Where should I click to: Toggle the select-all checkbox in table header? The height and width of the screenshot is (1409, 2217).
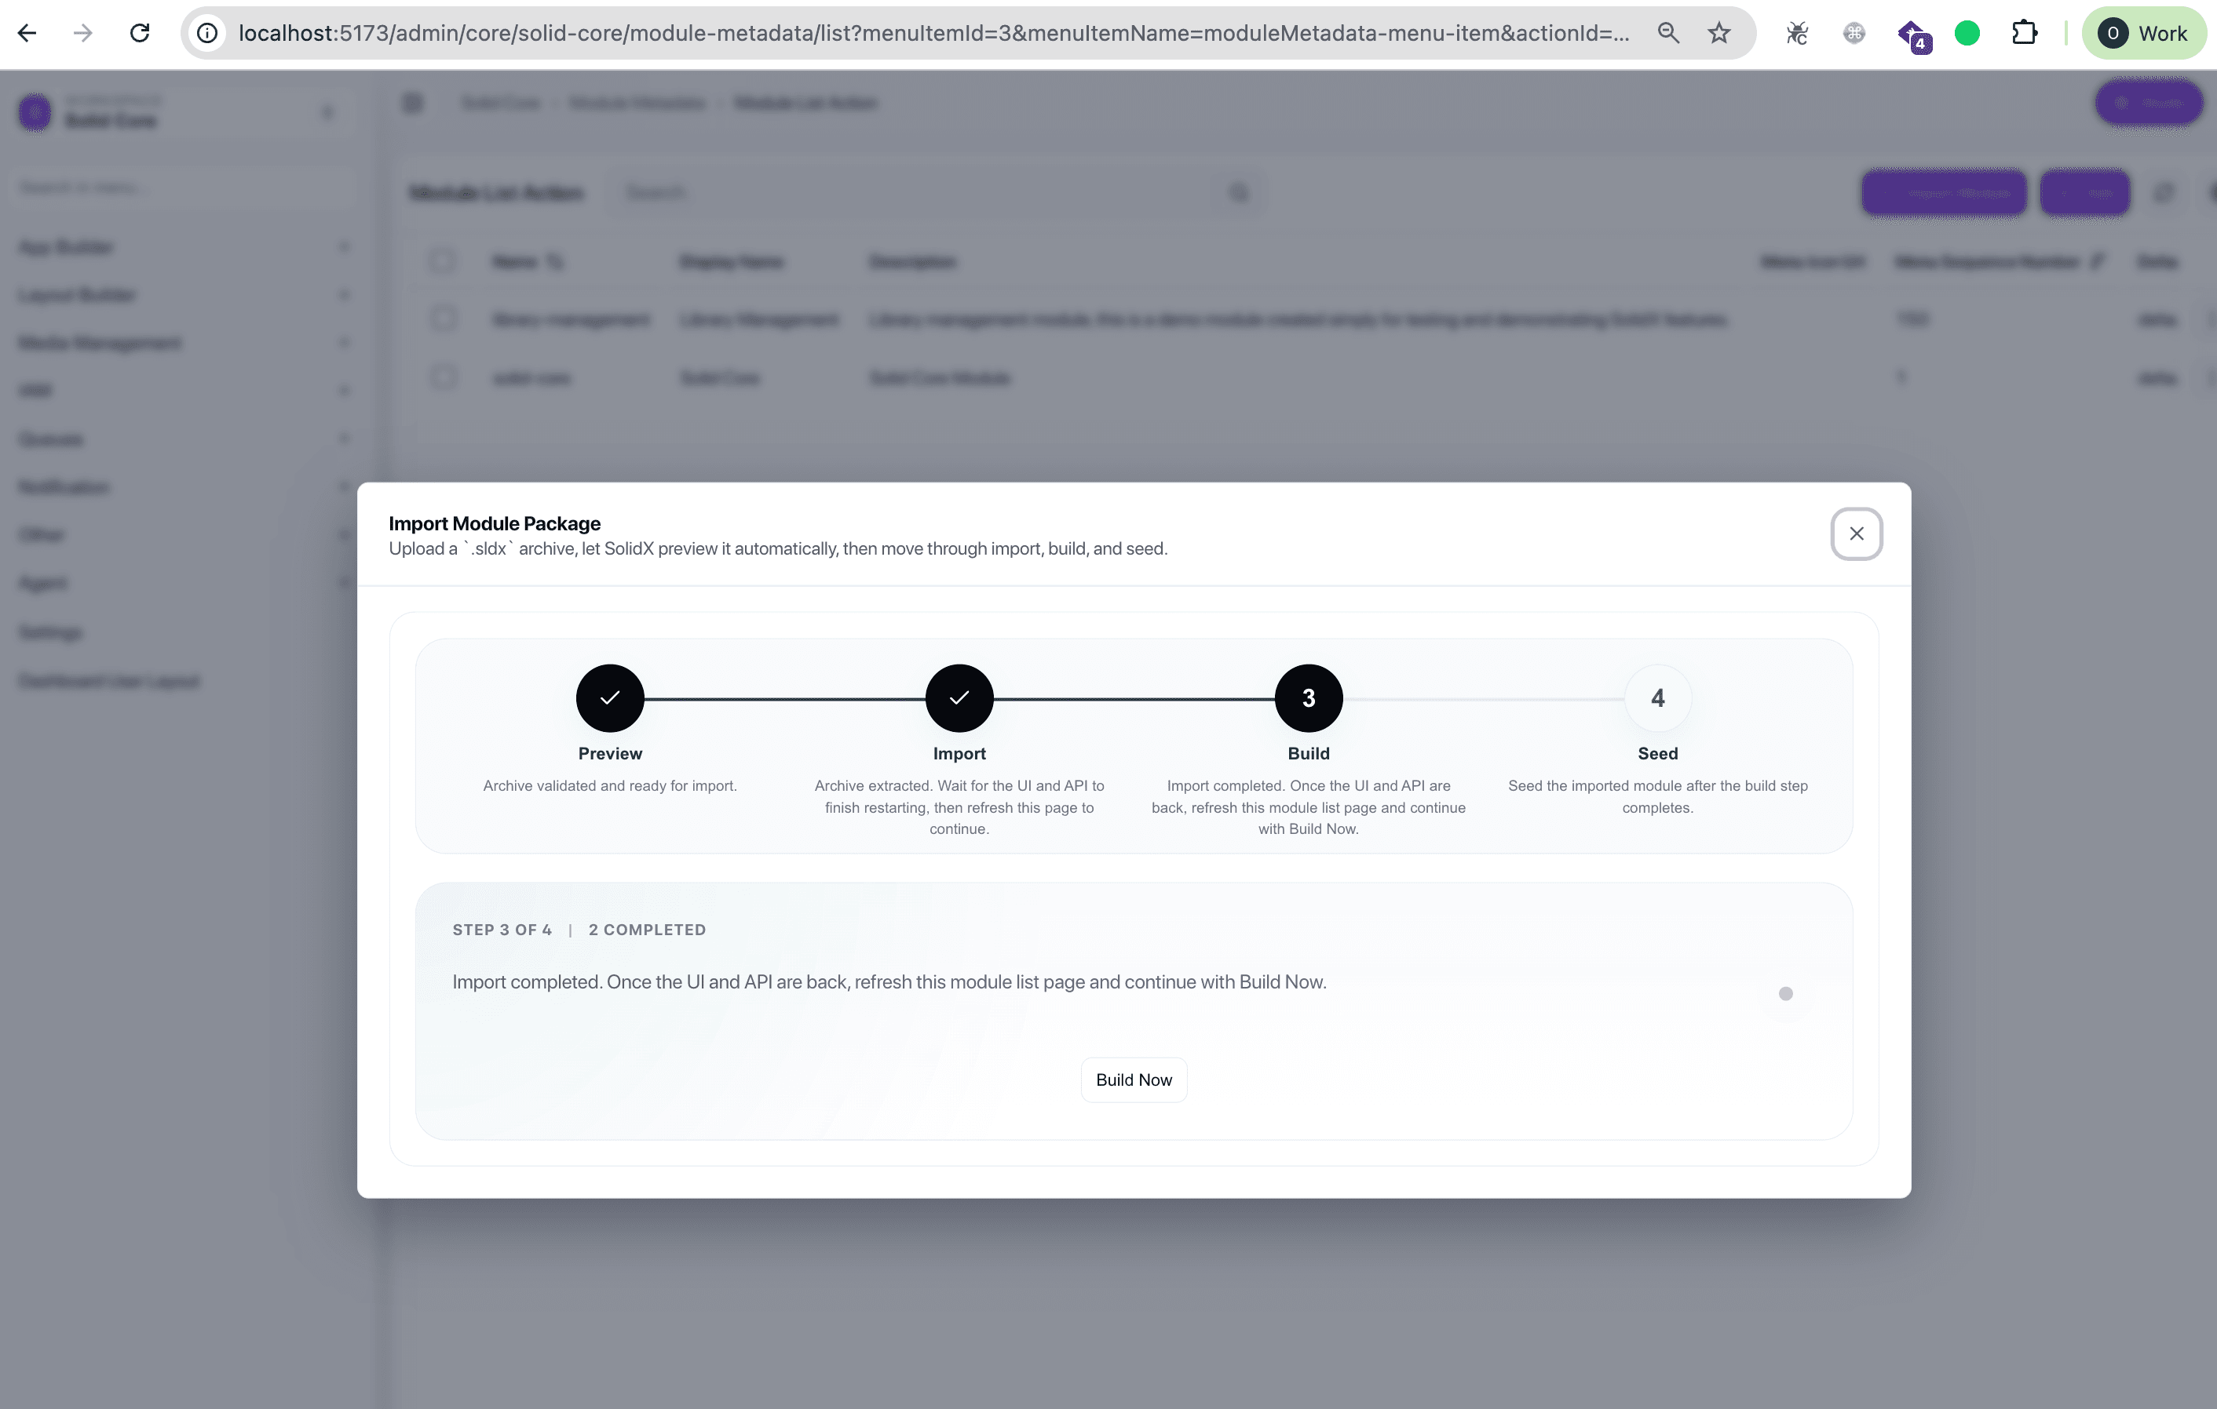coord(443,261)
